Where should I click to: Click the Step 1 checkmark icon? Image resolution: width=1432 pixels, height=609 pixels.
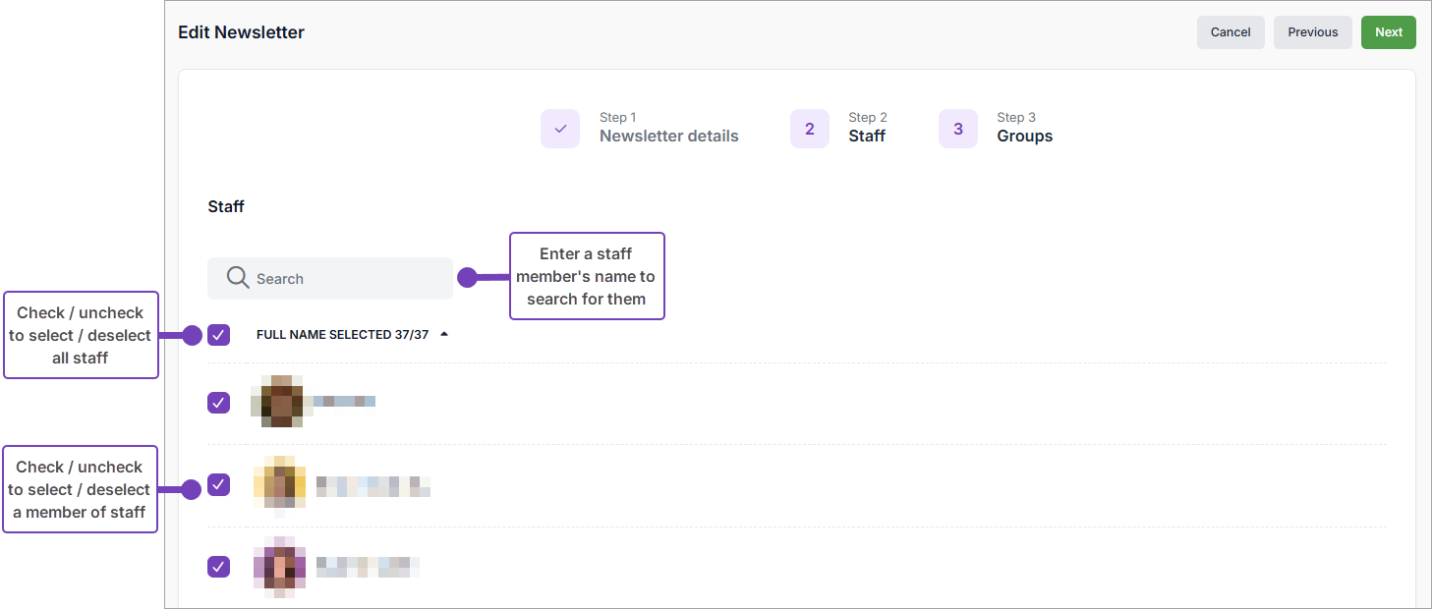pos(560,129)
